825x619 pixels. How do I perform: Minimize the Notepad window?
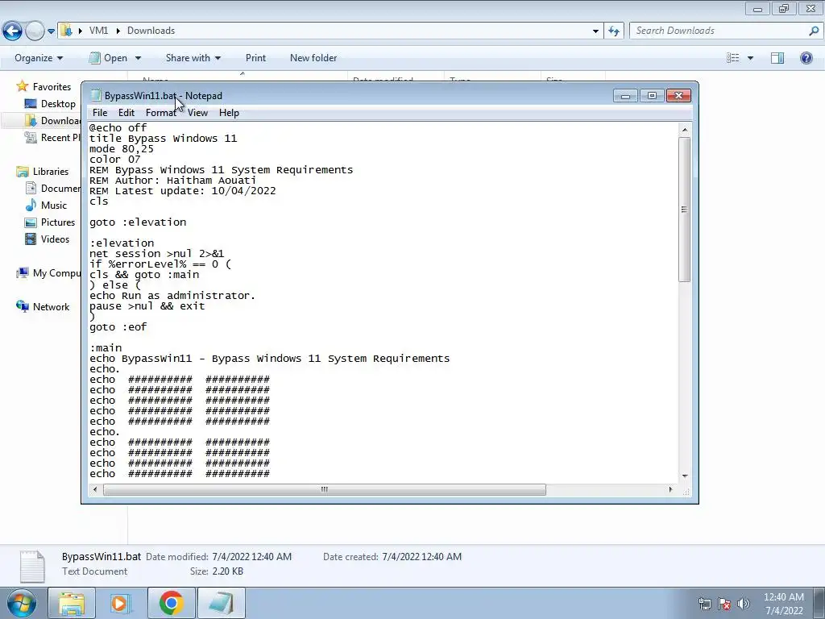pos(625,96)
